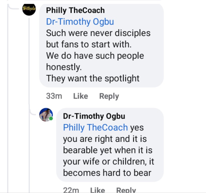Viewport: 206px width, 193px height.
Task: Click the "Such were never disciples" text line
Action: pos(98,33)
